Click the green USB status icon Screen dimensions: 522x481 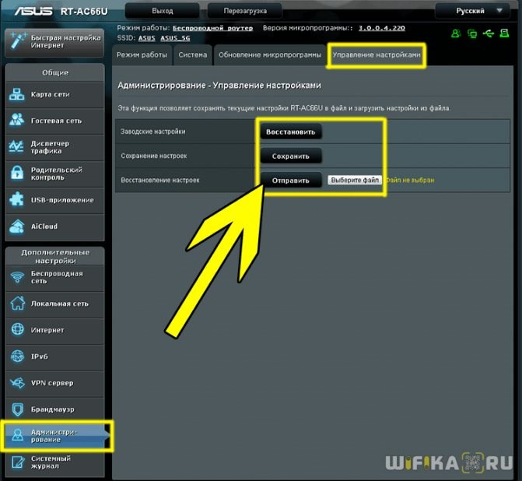click(489, 33)
